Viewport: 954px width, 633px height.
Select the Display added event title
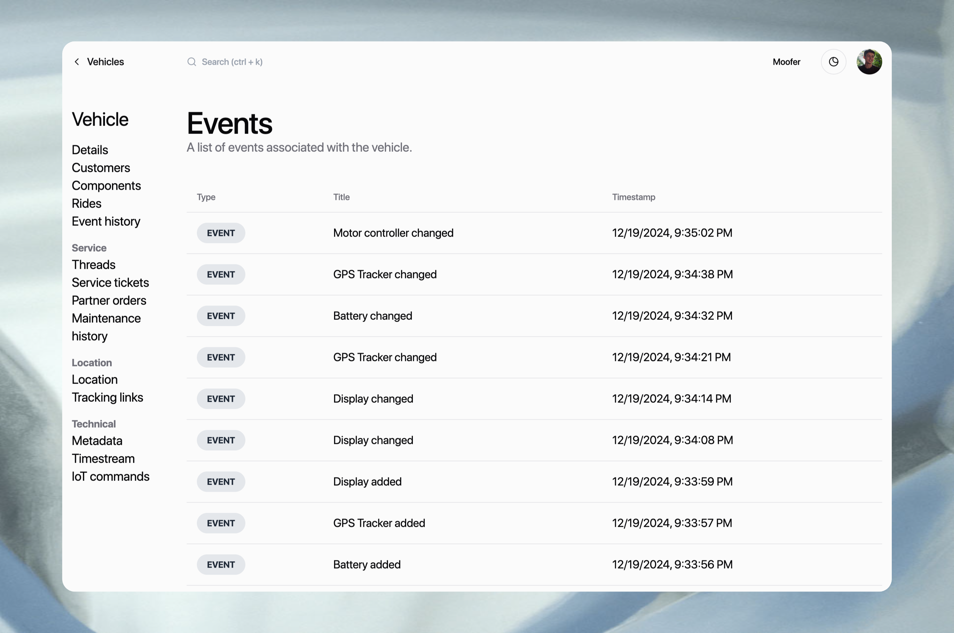pos(367,482)
